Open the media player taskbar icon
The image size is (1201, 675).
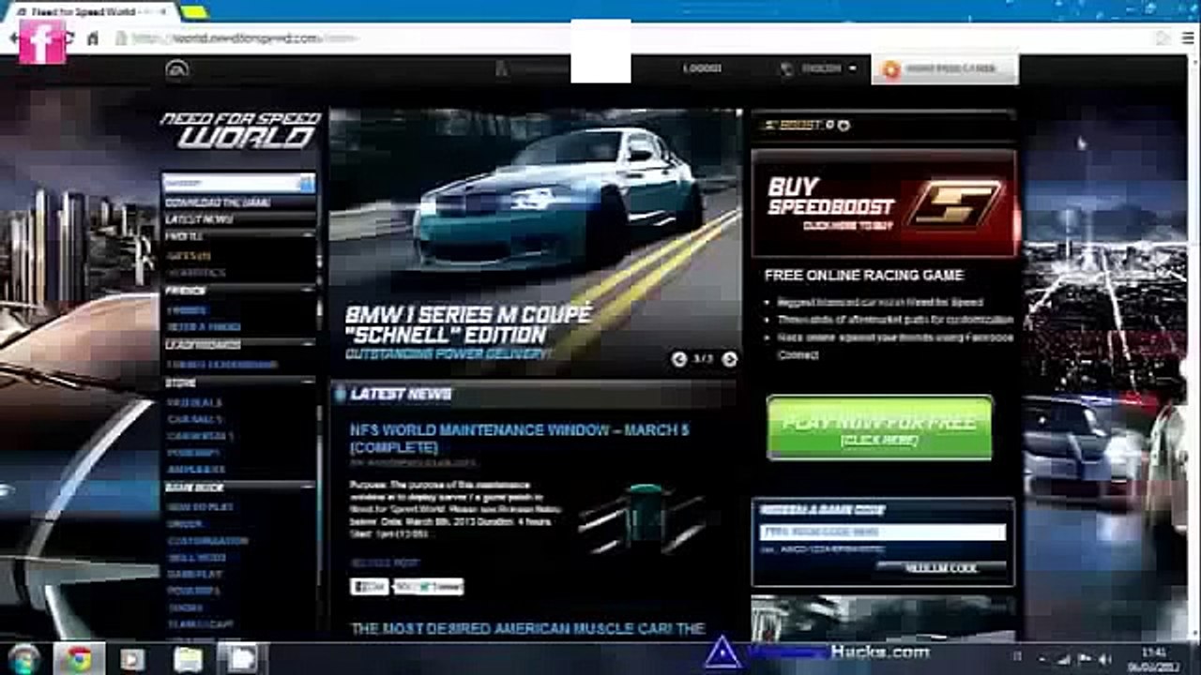click(133, 659)
